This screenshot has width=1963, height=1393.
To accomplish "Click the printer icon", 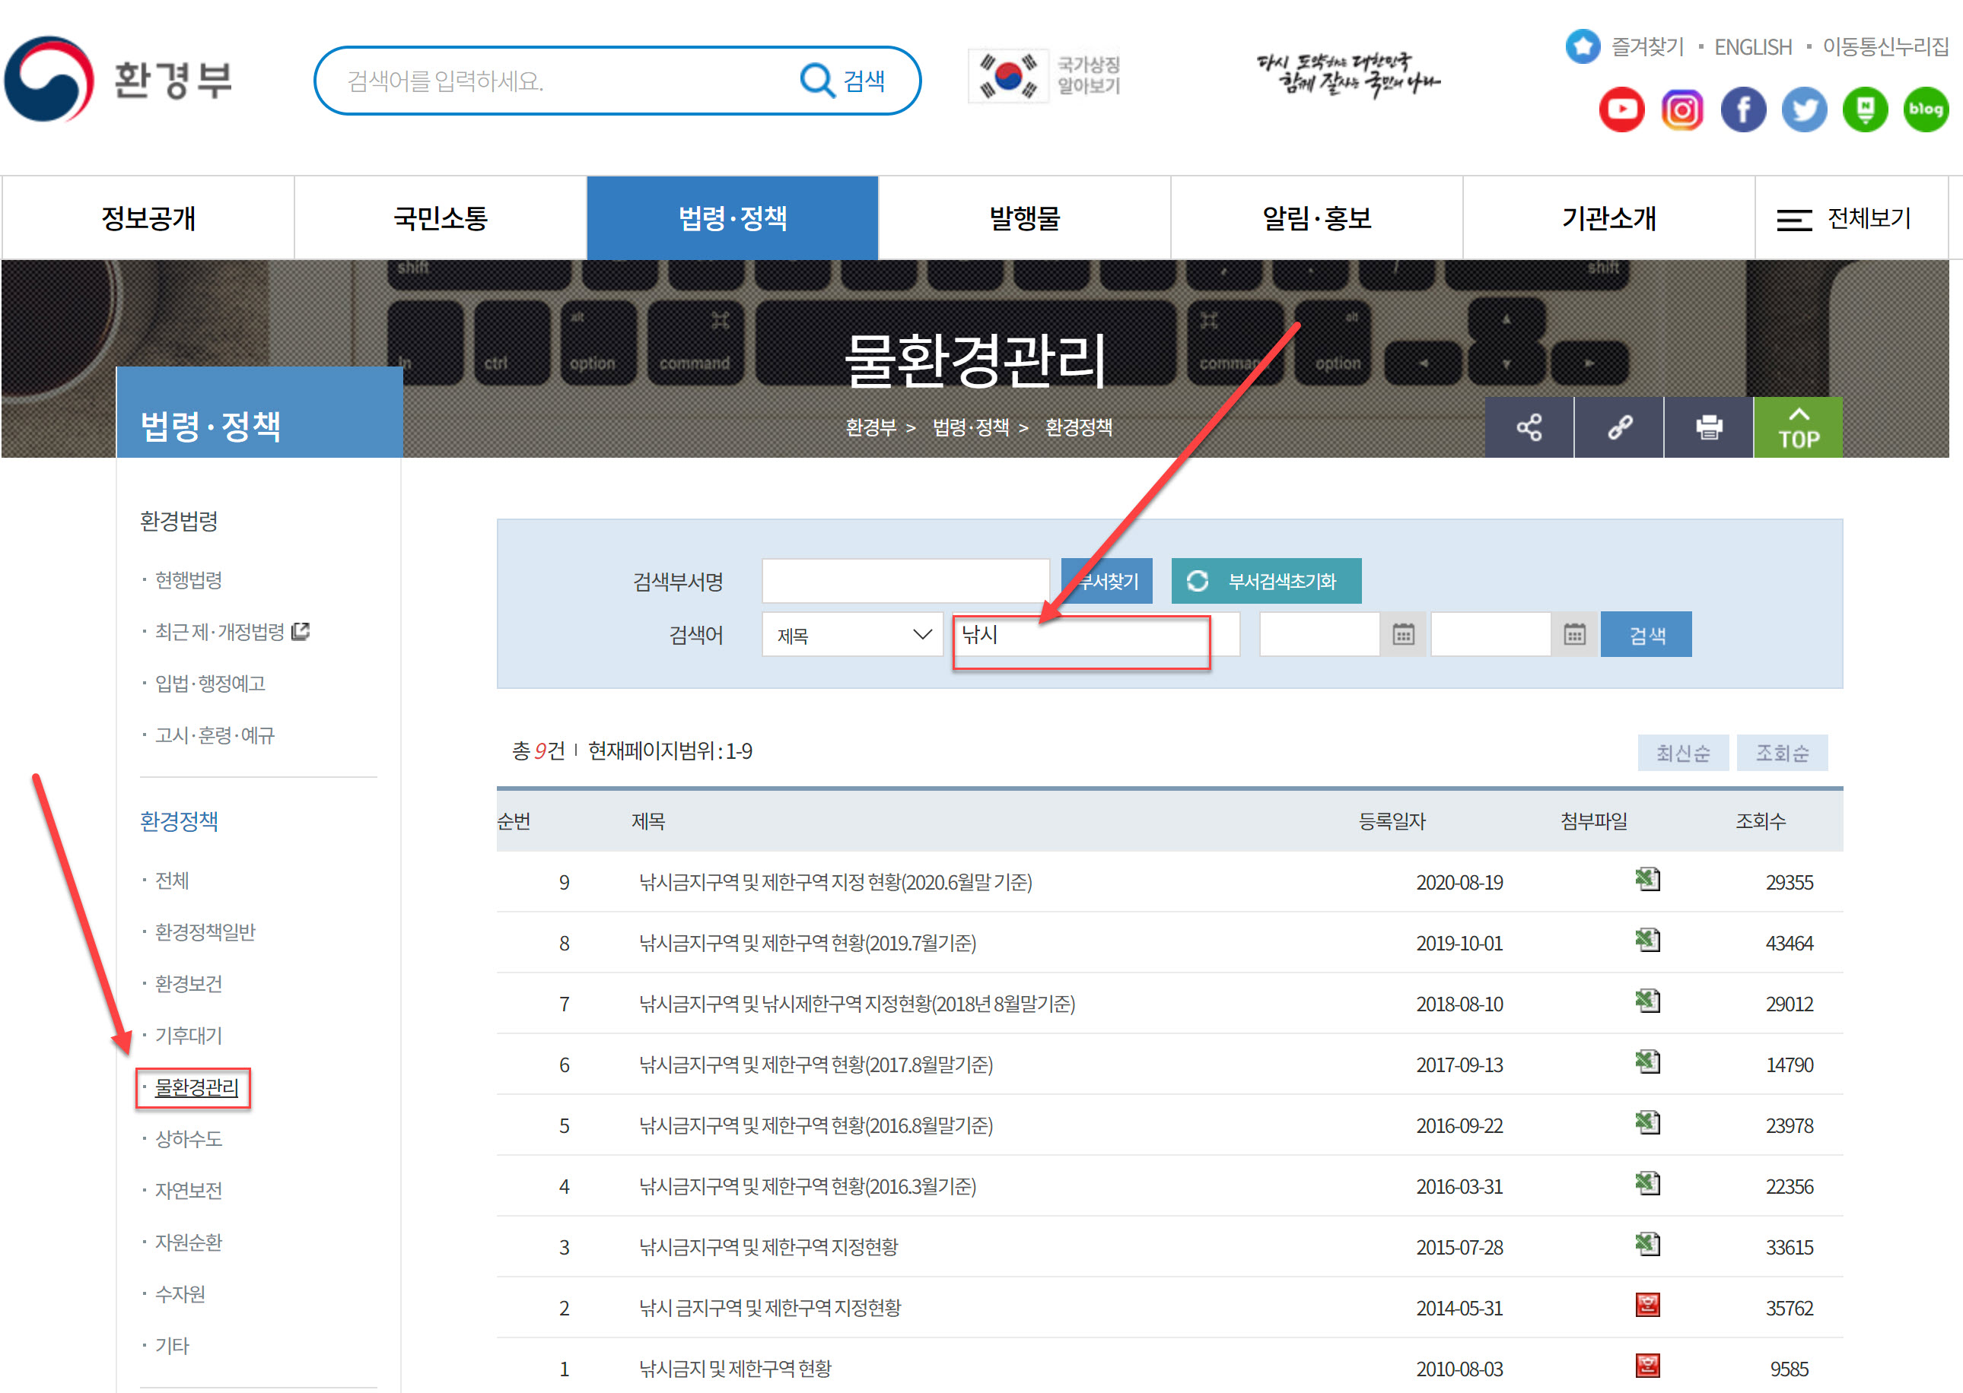I will click(1708, 427).
